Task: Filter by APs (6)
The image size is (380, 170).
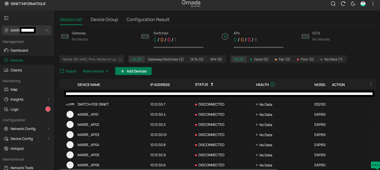Action: coord(216,59)
